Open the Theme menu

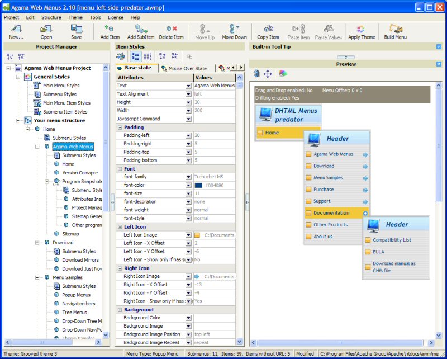click(x=75, y=17)
